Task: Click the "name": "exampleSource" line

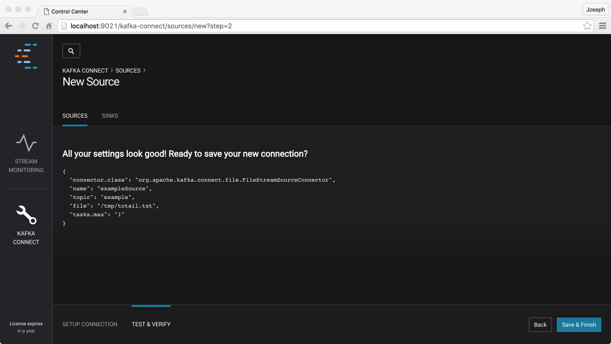Action: pyautogui.click(x=110, y=188)
